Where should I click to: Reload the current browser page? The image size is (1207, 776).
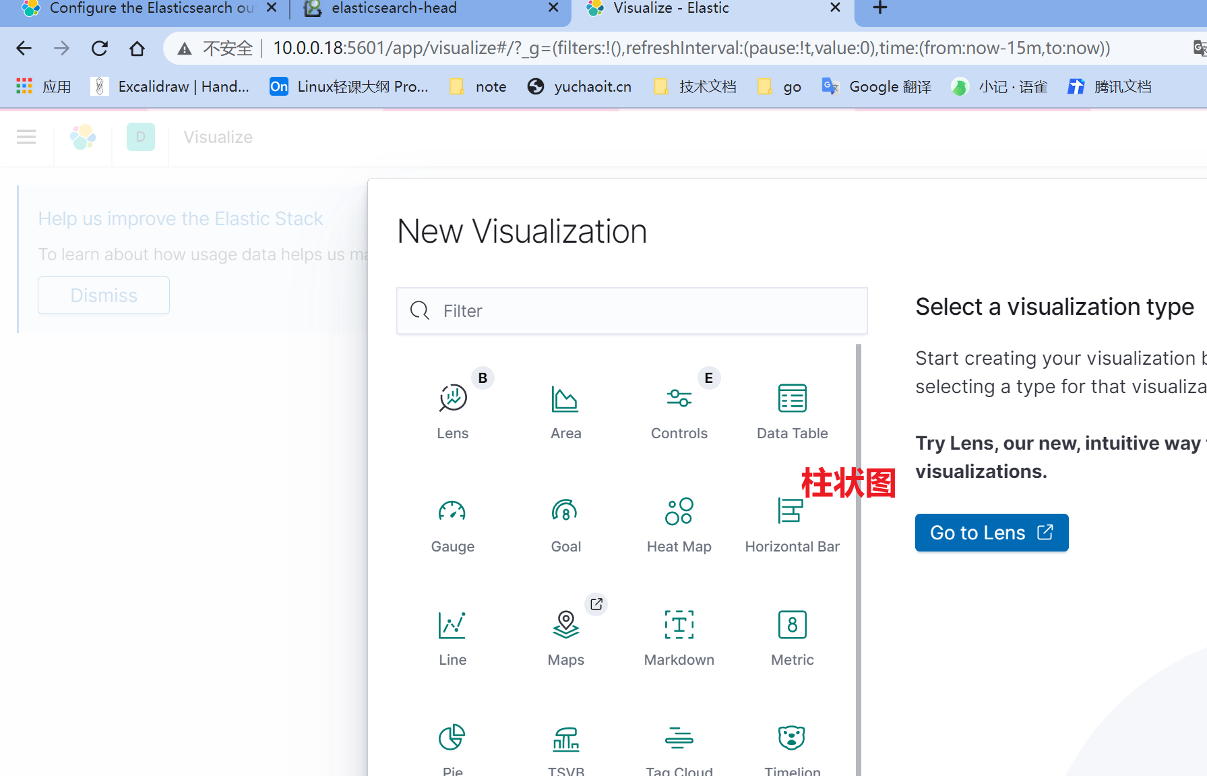100,49
